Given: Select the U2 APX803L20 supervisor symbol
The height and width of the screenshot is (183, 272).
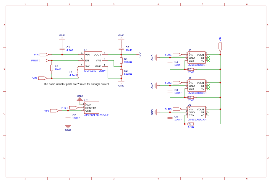Looking at the screenshot, I should (92, 108).
